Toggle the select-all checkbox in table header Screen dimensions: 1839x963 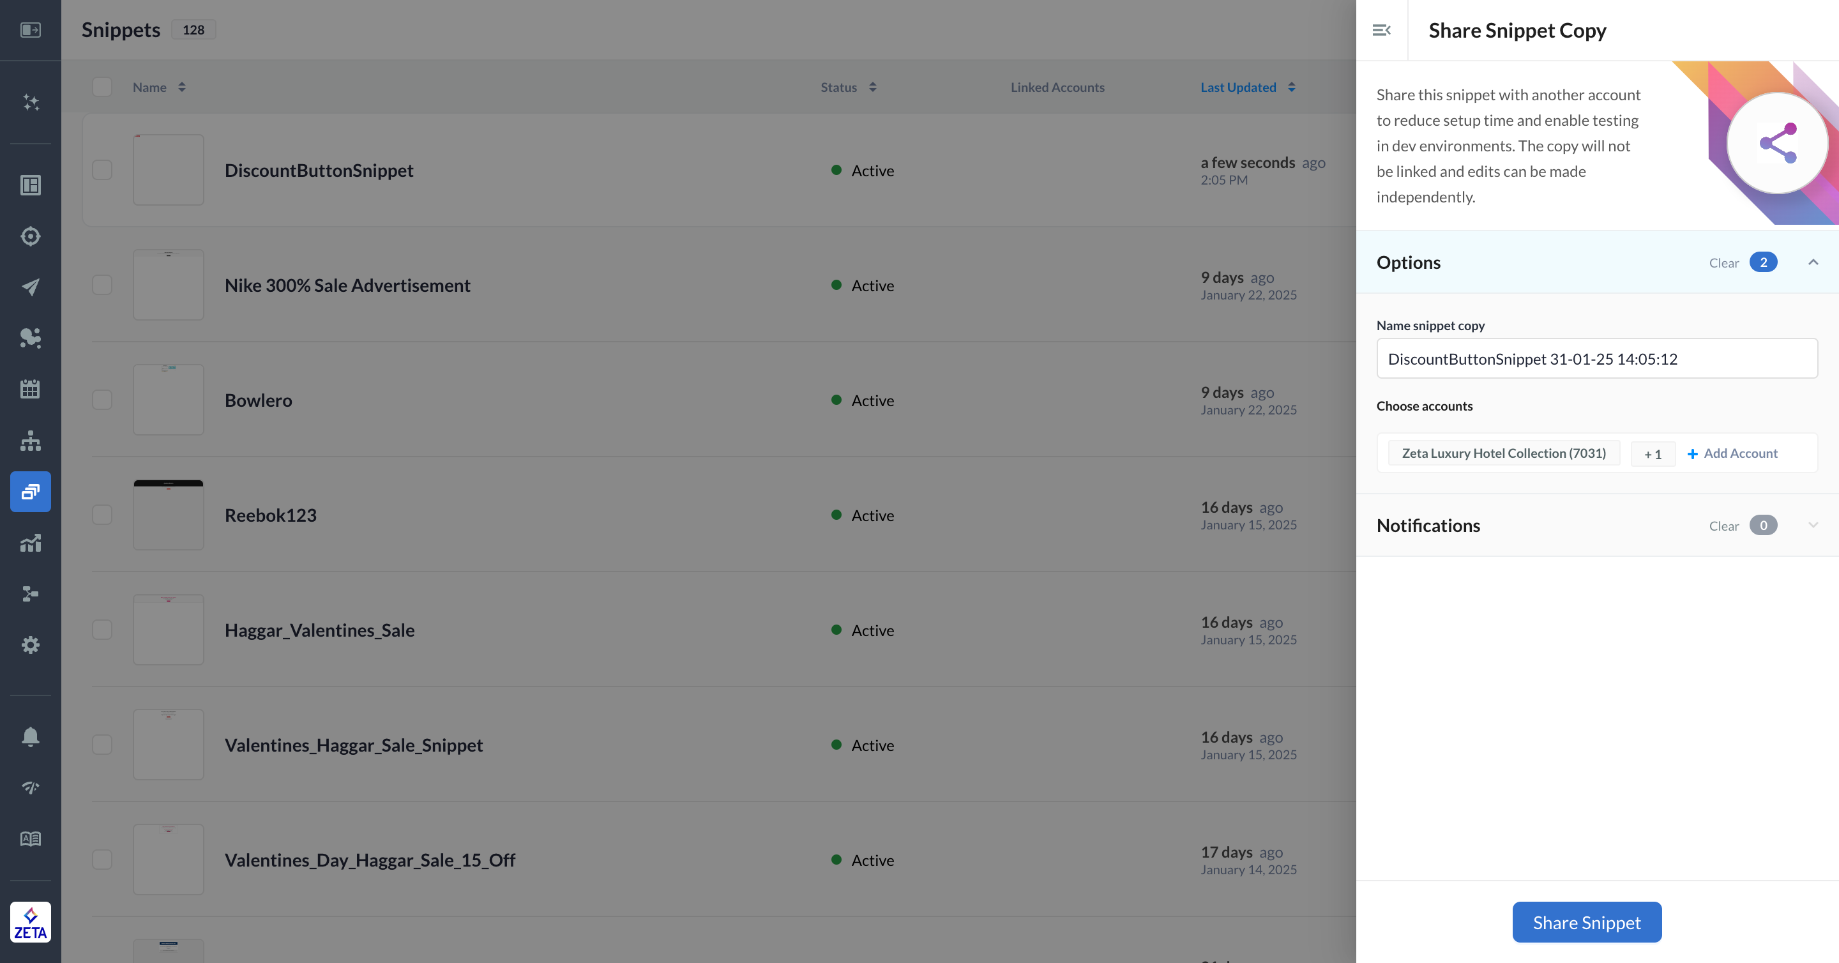102,87
